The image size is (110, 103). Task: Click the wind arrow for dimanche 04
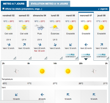40,45
